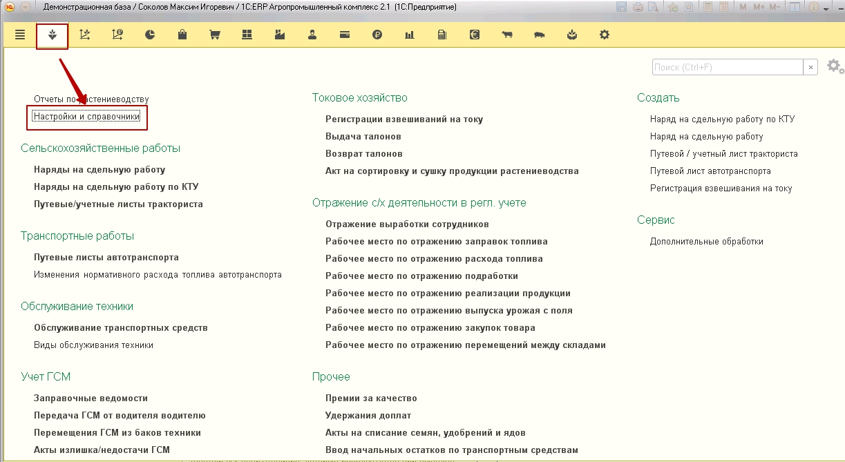
Task: Open Премии за качество
Action: [x=371, y=398]
